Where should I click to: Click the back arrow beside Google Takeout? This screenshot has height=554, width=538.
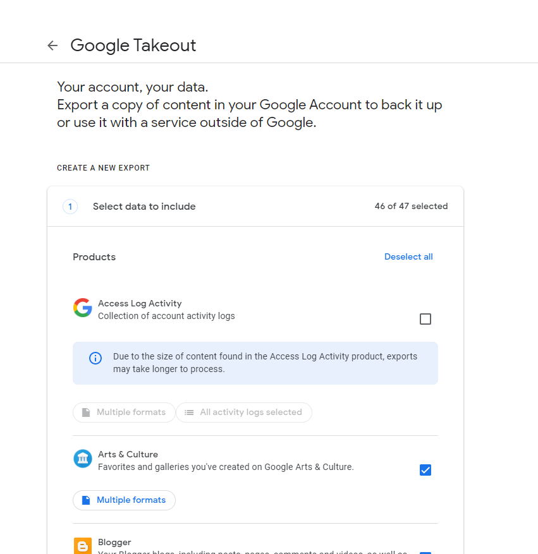(x=52, y=45)
